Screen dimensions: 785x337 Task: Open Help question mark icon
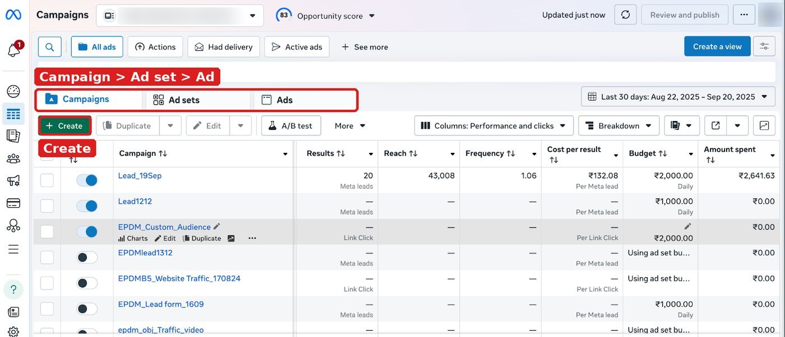click(13, 289)
